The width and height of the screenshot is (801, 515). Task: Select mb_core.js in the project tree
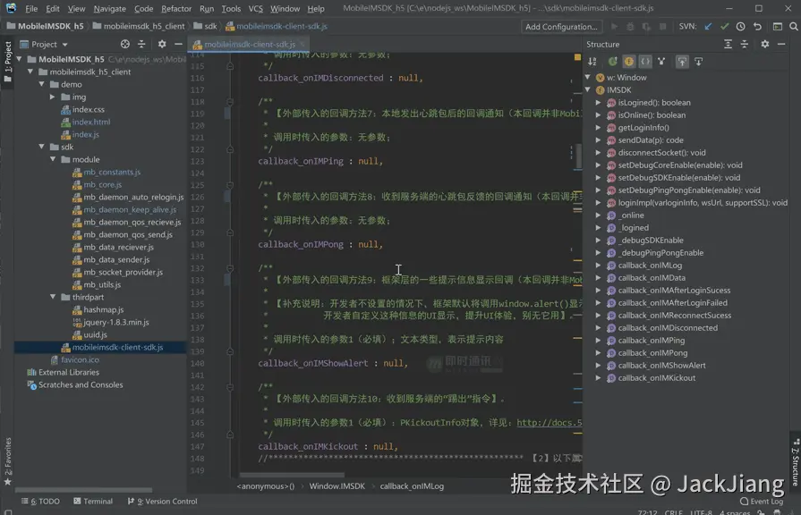pos(103,185)
